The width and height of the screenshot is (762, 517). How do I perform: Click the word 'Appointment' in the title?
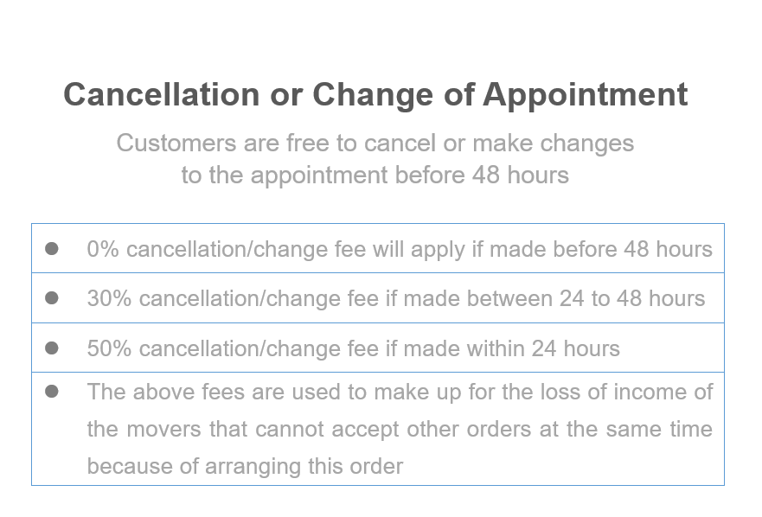(x=586, y=95)
